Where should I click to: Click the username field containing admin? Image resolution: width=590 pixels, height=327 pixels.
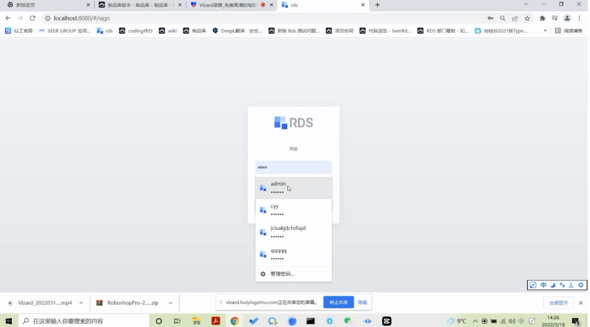[x=293, y=167]
